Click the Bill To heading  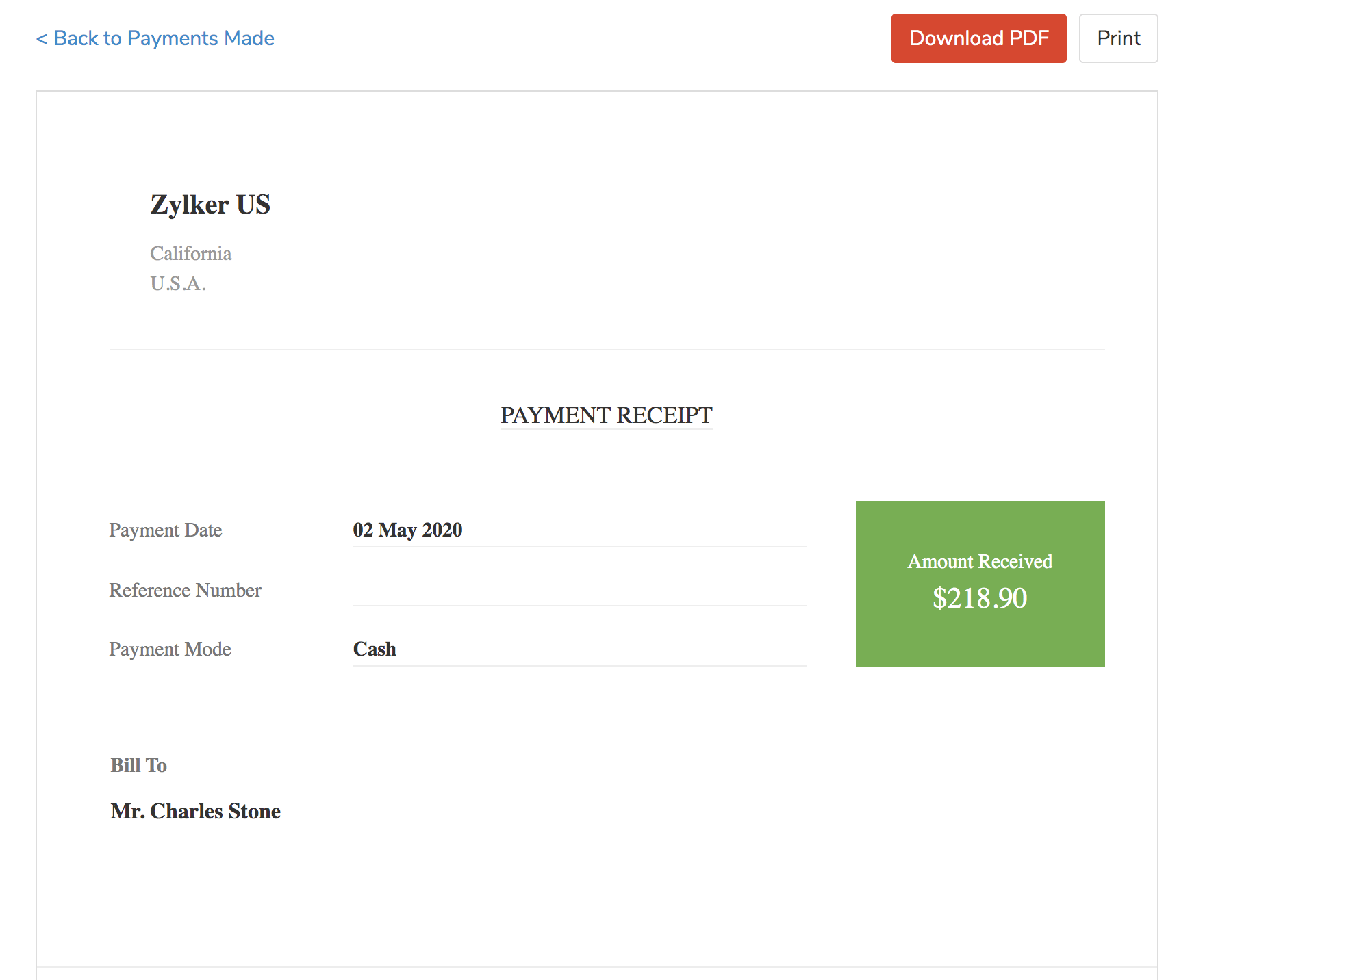[138, 765]
